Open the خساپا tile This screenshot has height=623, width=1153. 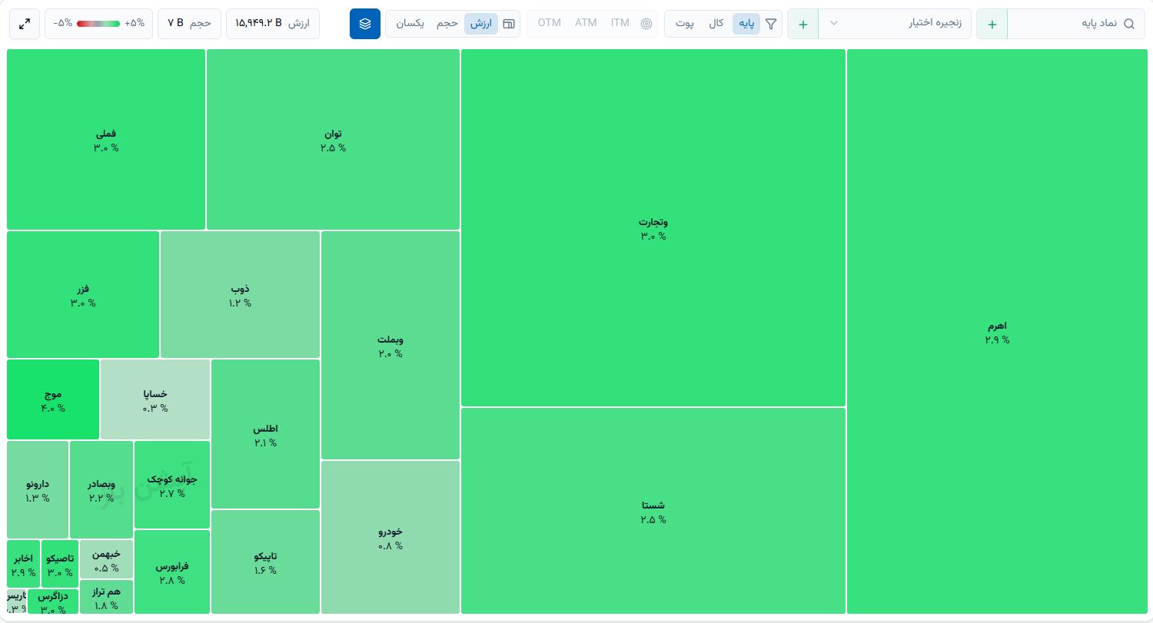coord(155,399)
